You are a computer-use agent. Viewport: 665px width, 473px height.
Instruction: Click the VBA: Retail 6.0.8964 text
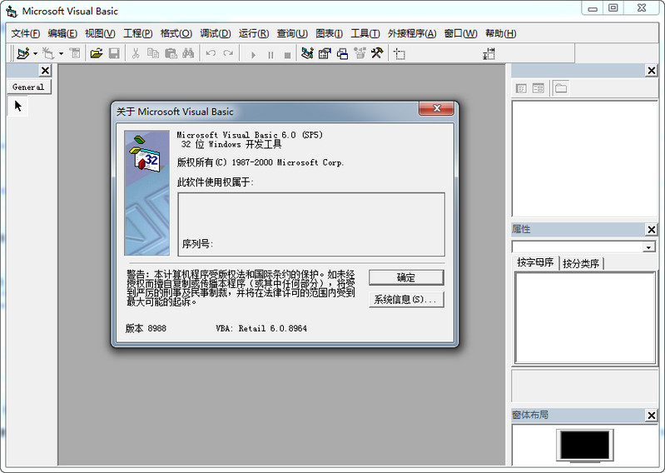click(x=261, y=328)
